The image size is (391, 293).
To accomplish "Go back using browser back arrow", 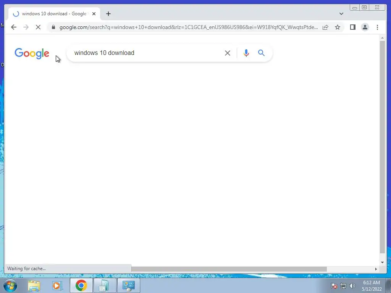I will [x=14, y=27].
